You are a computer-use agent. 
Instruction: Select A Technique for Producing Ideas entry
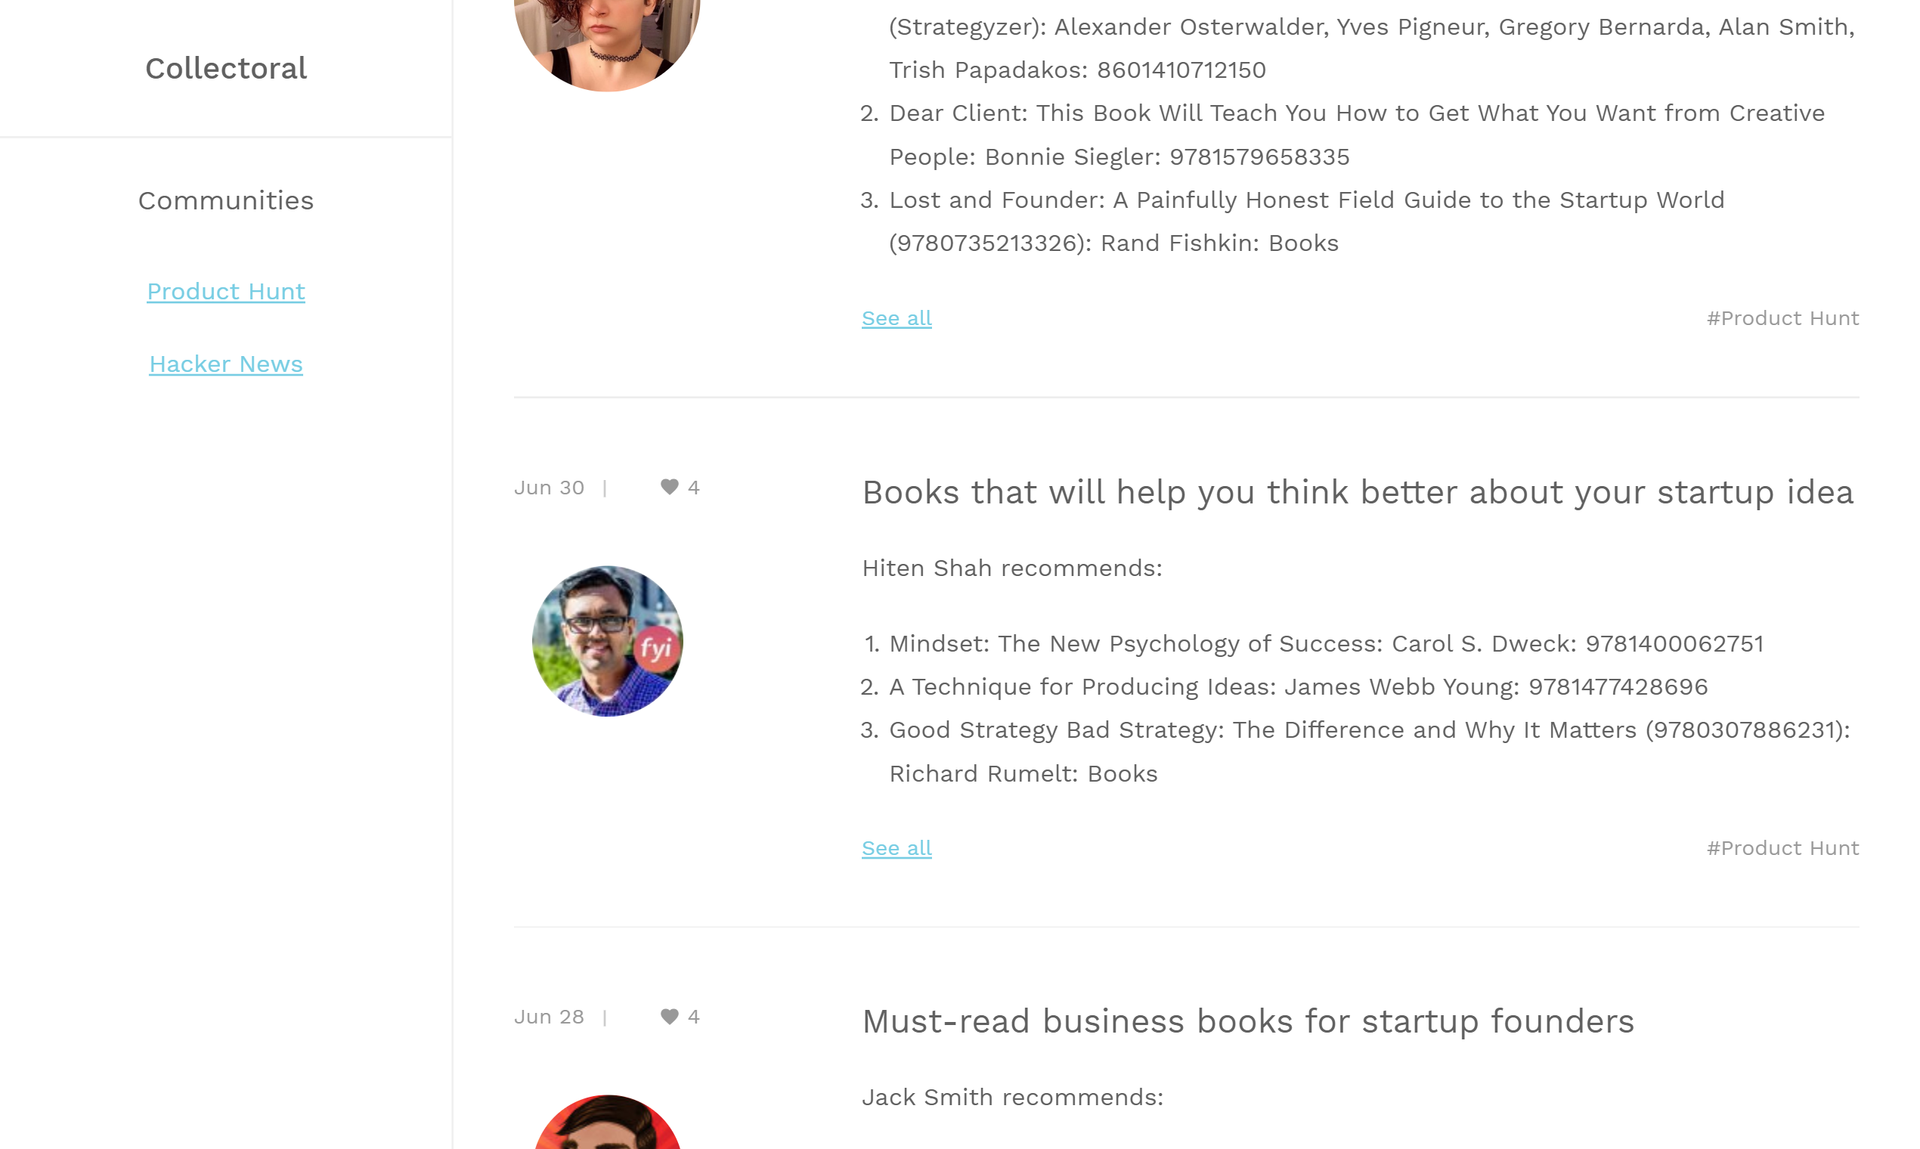click(x=1298, y=688)
